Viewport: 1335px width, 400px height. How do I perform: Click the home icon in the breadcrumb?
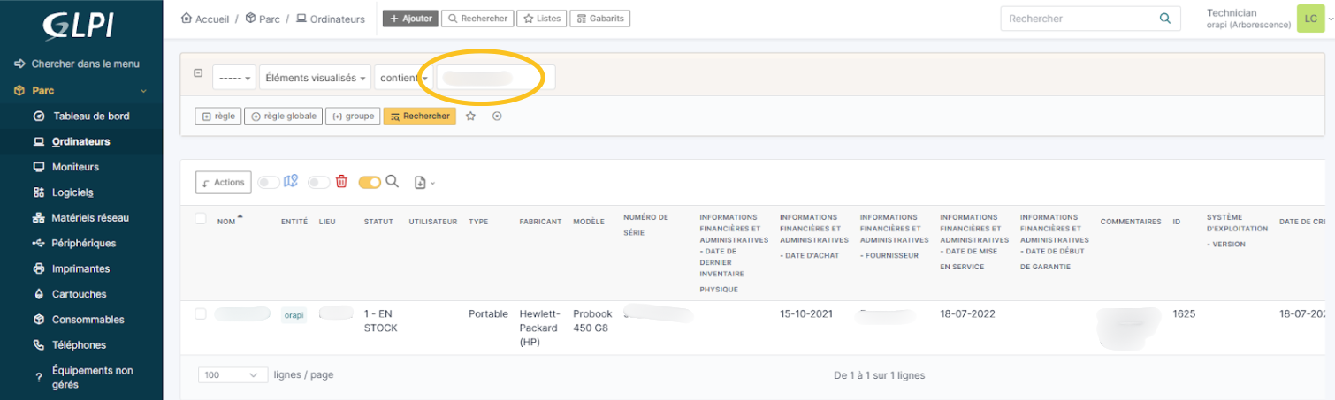click(187, 19)
